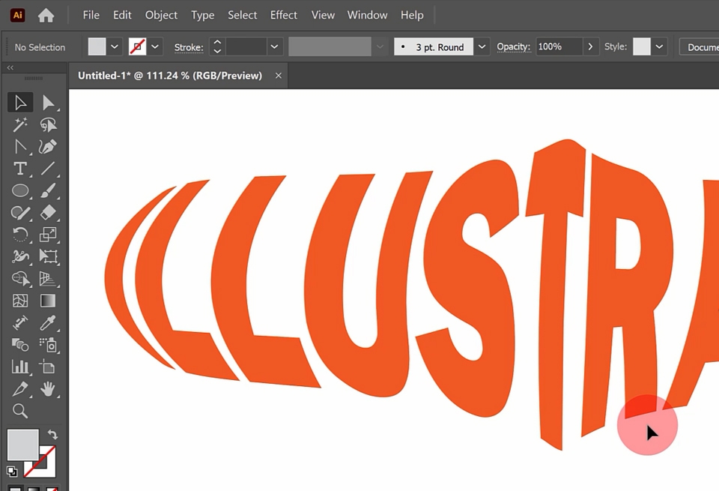Choose the Scale tool
This screenshot has height=491, width=719.
[48, 235]
